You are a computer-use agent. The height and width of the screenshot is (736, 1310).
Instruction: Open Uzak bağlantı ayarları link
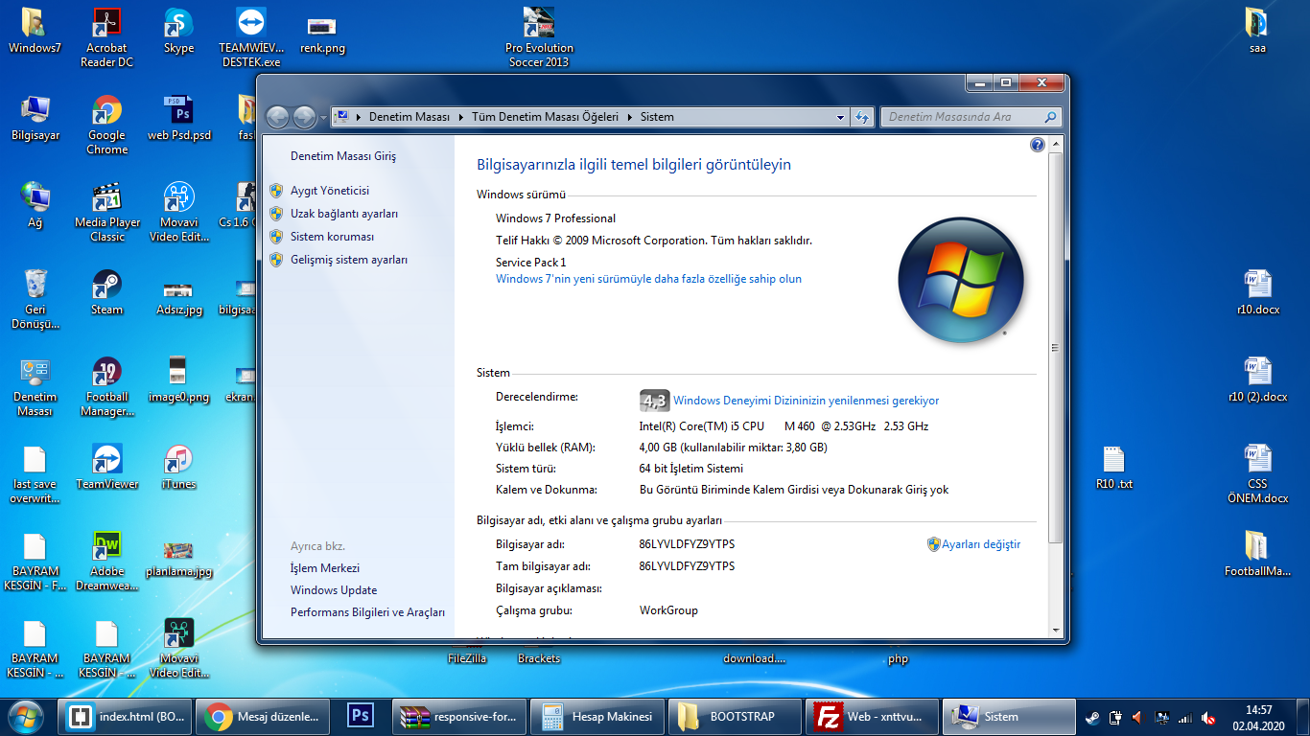[344, 214]
